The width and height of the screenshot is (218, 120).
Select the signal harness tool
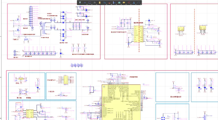[x=114, y=3]
